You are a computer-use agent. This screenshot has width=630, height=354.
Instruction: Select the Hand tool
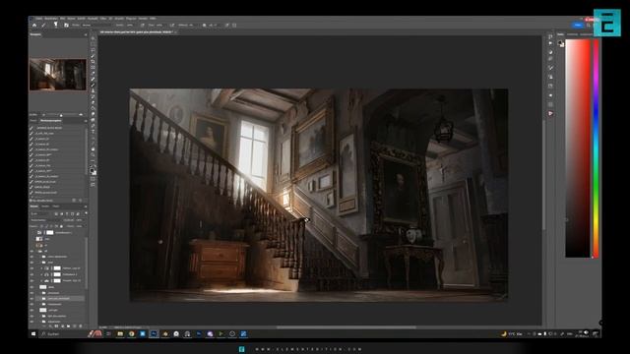coord(93,148)
